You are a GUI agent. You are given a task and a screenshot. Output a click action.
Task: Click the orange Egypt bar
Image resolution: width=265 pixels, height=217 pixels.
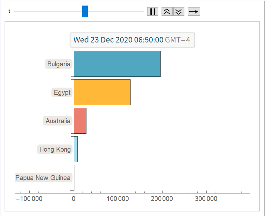coord(102,92)
